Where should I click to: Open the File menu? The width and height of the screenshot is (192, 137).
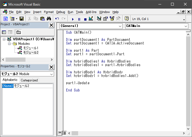pyautogui.click(x=11, y=12)
